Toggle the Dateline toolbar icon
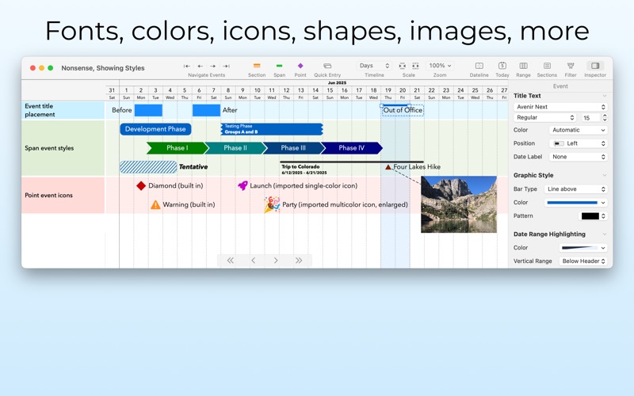This screenshot has height=396, width=634. click(479, 66)
